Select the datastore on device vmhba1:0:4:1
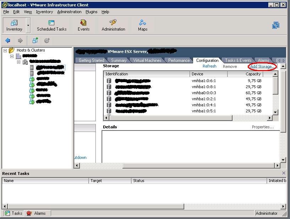This screenshot has width=290, height=219. tap(188, 105)
